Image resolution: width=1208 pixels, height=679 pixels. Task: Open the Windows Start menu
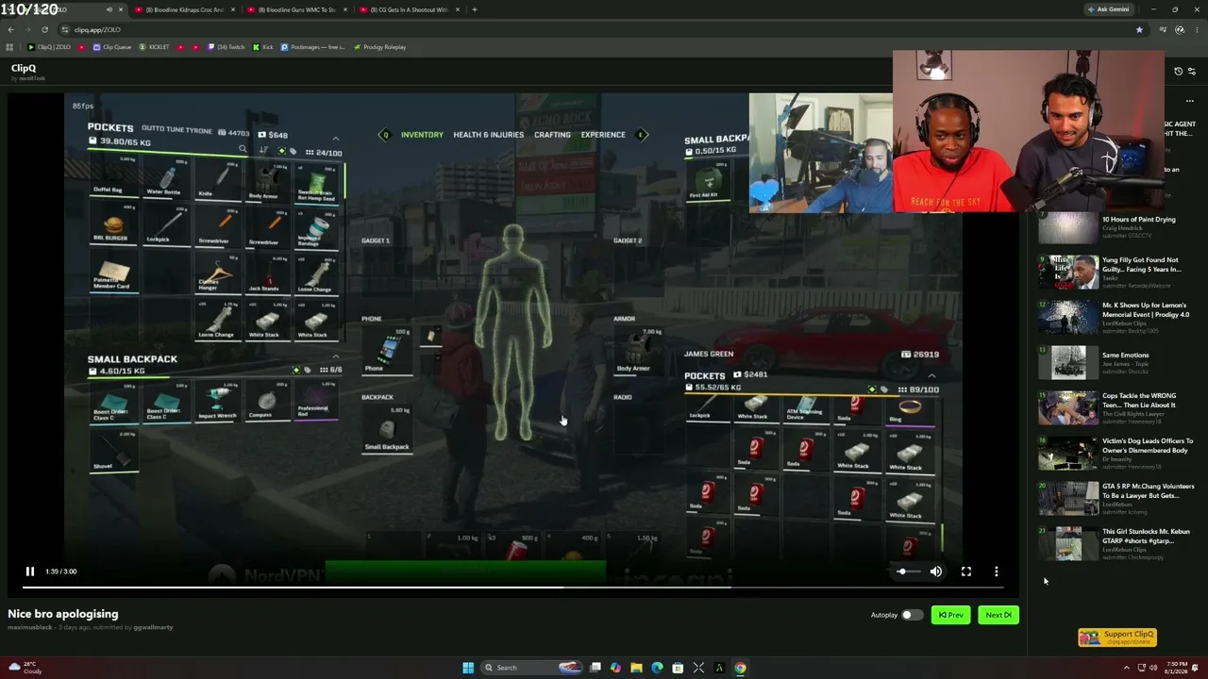[x=468, y=668]
